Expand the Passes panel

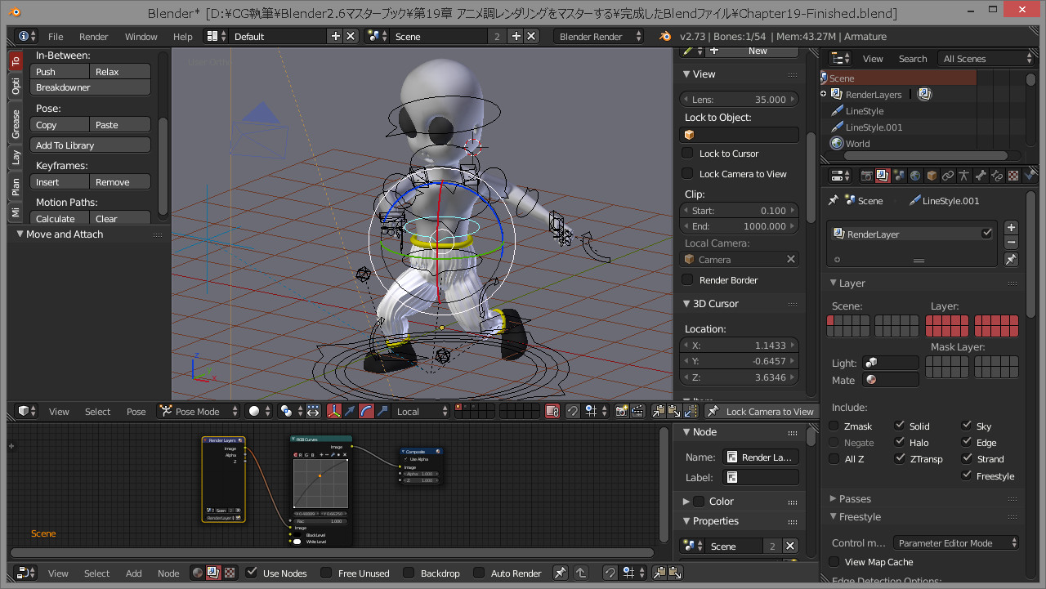[855, 499]
